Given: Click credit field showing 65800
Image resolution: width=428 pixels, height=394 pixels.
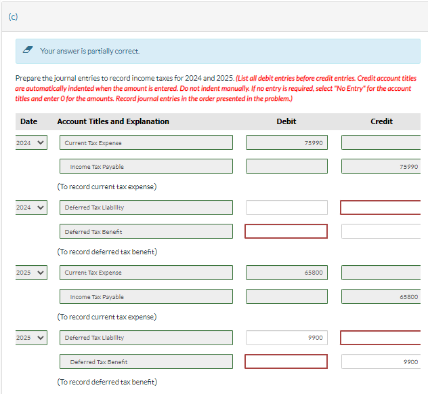Looking at the screenshot, I should (381, 296).
